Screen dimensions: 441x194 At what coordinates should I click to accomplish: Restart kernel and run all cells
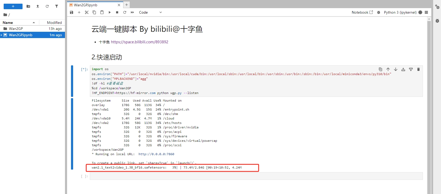tap(132, 12)
